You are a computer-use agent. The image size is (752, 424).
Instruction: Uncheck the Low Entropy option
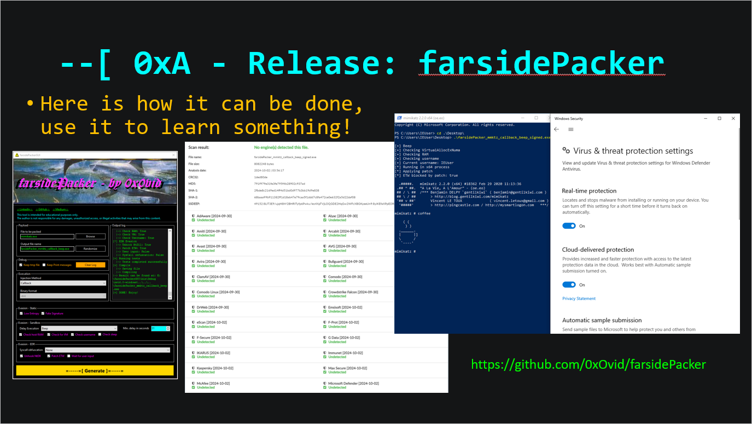(x=21, y=313)
